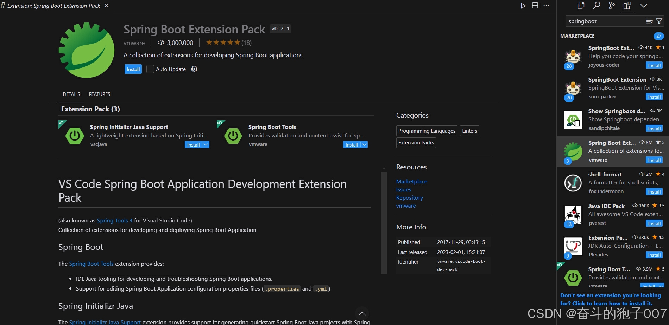Open the learn how to install link
The height and width of the screenshot is (325, 669).
coord(611,299)
